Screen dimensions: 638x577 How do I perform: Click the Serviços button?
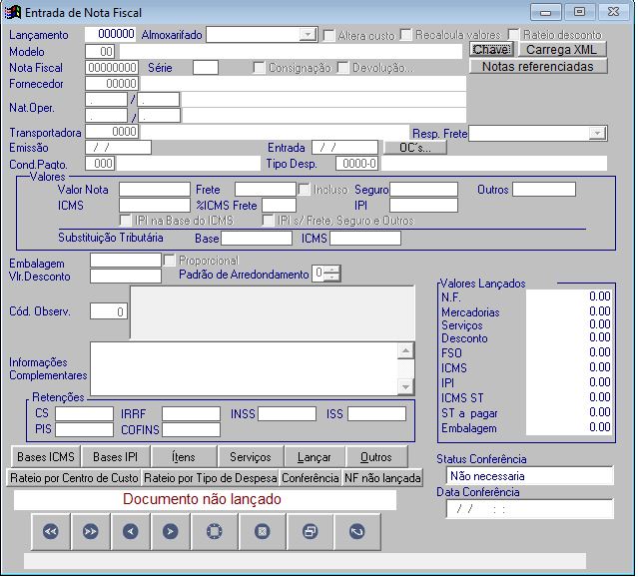(251, 456)
